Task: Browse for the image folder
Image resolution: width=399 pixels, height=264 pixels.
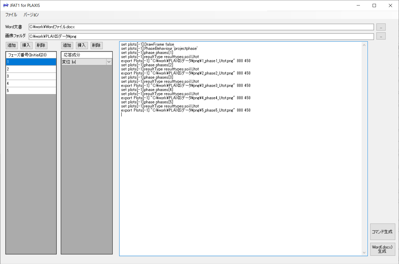Action: (x=381, y=36)
